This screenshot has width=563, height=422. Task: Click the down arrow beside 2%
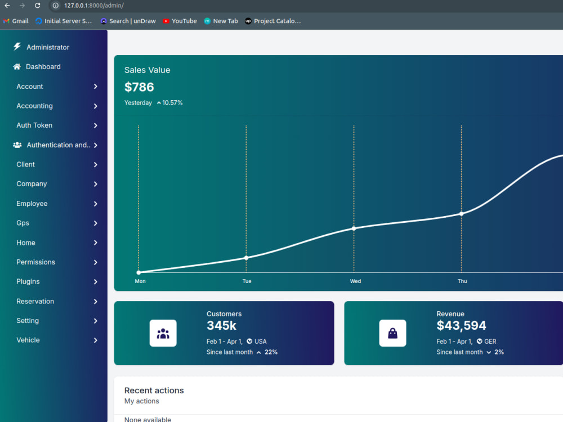click(x=489, y=352)
